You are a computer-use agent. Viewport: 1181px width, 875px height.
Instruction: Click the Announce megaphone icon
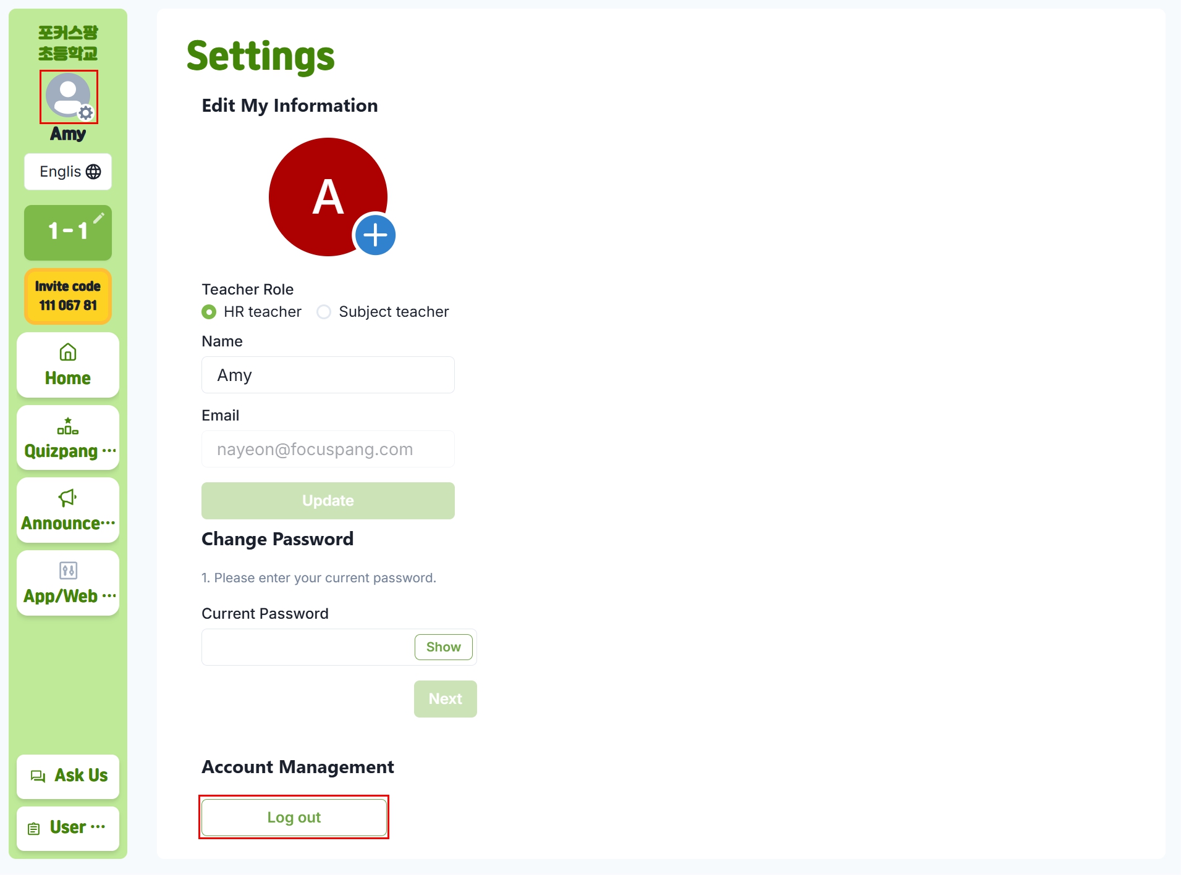(x=68, y=498)
